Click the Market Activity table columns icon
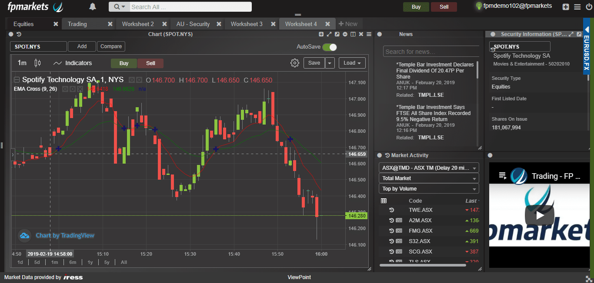594x283 pixels. coord(384,201)
